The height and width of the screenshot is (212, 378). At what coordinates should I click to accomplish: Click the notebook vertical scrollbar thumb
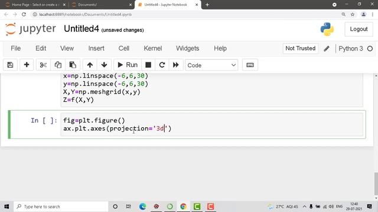click(376, 183)
